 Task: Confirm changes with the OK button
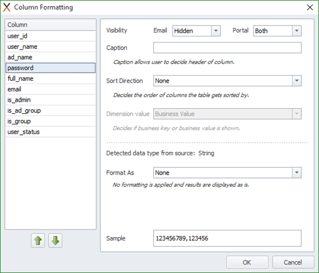tap(247, 262)
